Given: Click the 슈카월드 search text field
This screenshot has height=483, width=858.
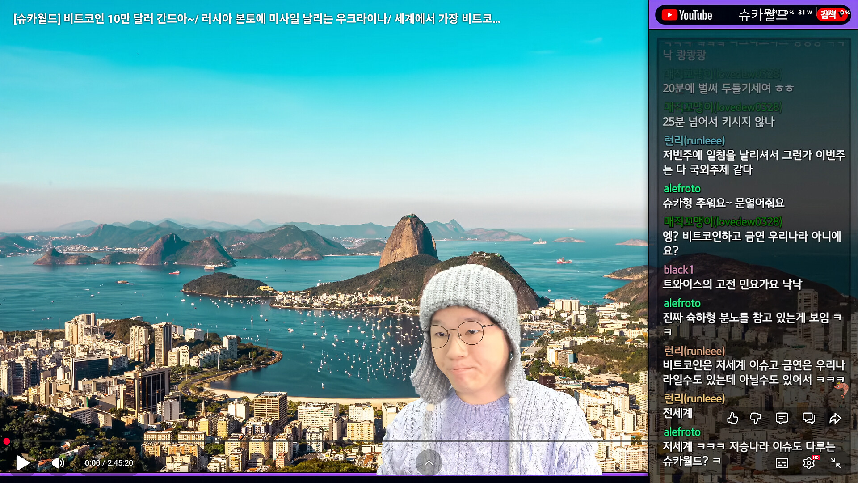Looking at the screenshot, I should pyautogui.click(x=762, y=15).
